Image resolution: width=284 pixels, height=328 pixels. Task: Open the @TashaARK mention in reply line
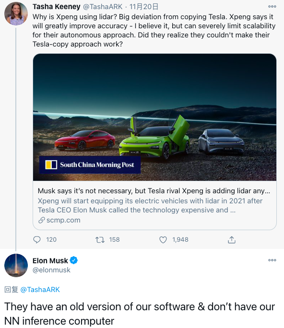point(40,290)
